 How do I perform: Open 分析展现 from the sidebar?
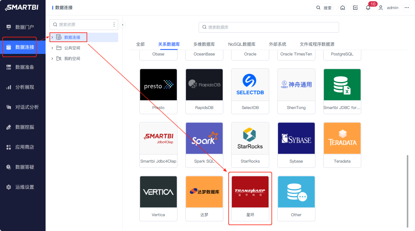coord(23,87)
